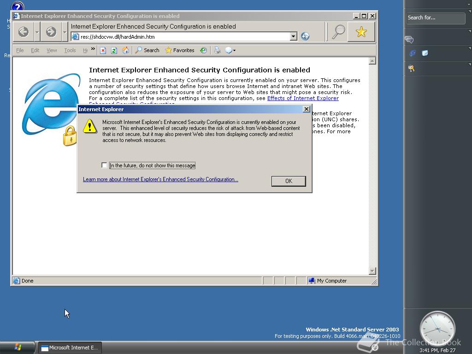Viewport: 472px width, 354px height.
Task: Open 'Effects of Internet Explorer' link on page
Action: pos(303,98)
